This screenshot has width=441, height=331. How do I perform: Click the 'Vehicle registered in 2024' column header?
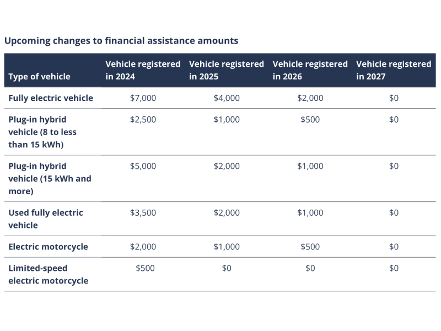pyautogui.click(x=143, y=70)
